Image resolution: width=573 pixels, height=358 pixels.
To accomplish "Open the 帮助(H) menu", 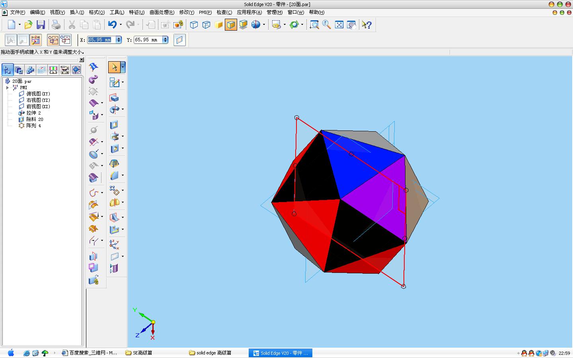I will click(317, 12).
